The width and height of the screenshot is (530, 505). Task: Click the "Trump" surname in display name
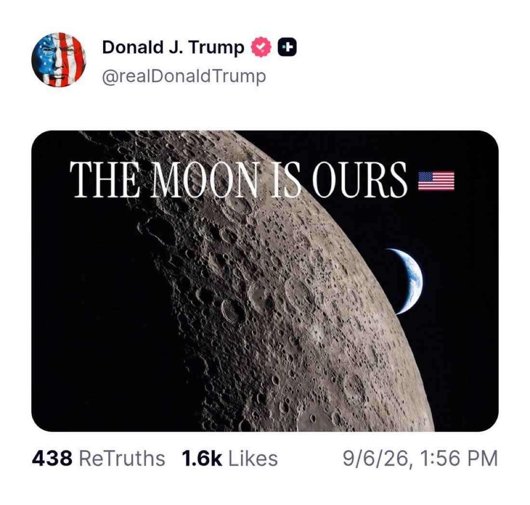pyautogui.click(x=216, y=48)
